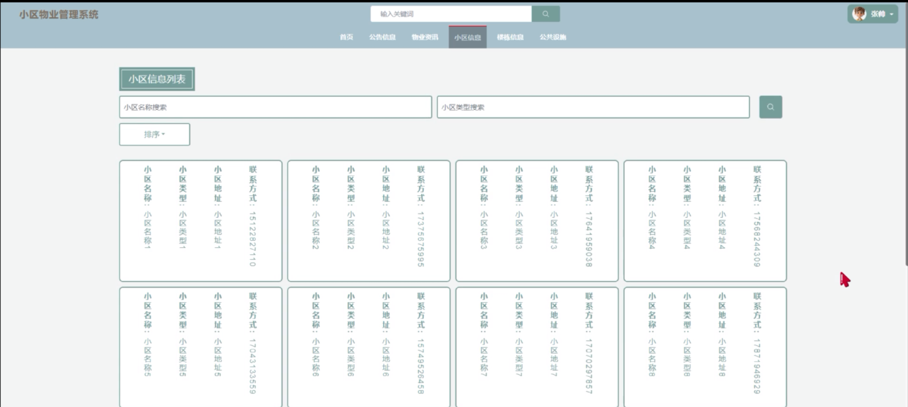Open the 排序 sorting dropdown

click(x=154, y=134)
